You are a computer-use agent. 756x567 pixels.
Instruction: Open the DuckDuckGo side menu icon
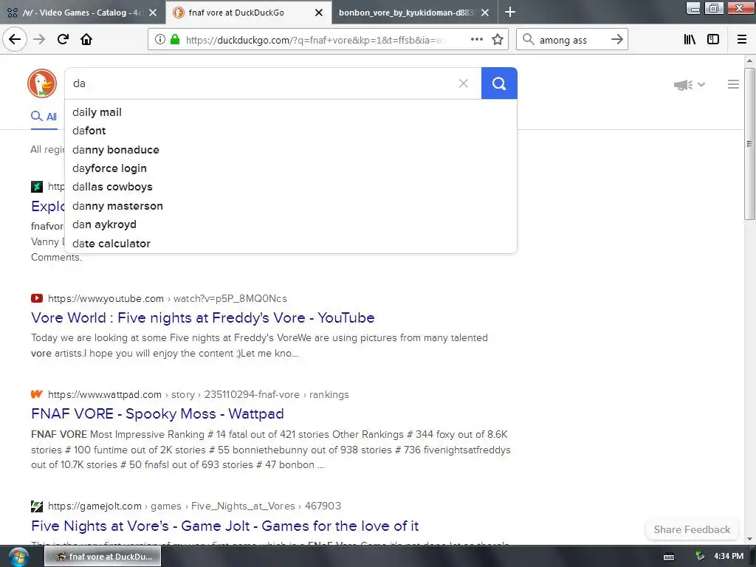coord(733,84)
